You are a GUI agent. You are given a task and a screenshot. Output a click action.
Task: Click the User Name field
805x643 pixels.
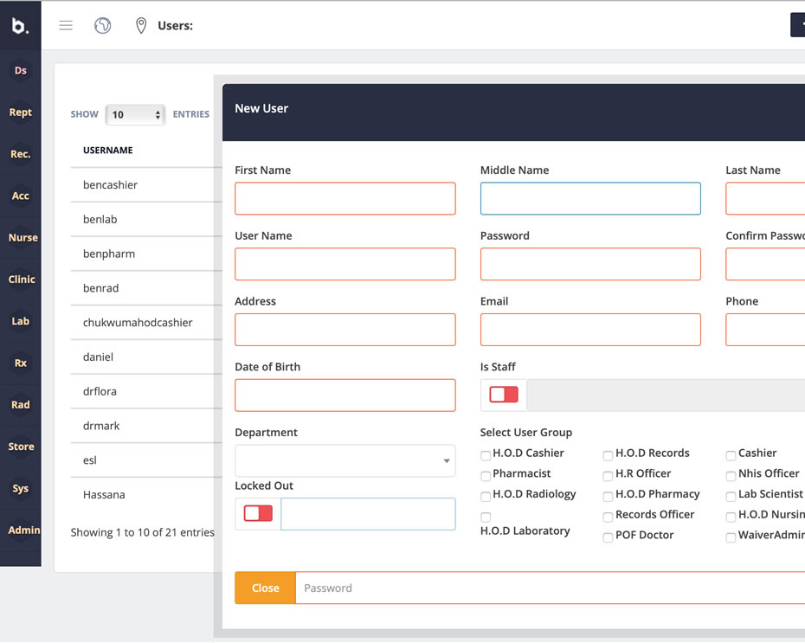pos(345,264)
